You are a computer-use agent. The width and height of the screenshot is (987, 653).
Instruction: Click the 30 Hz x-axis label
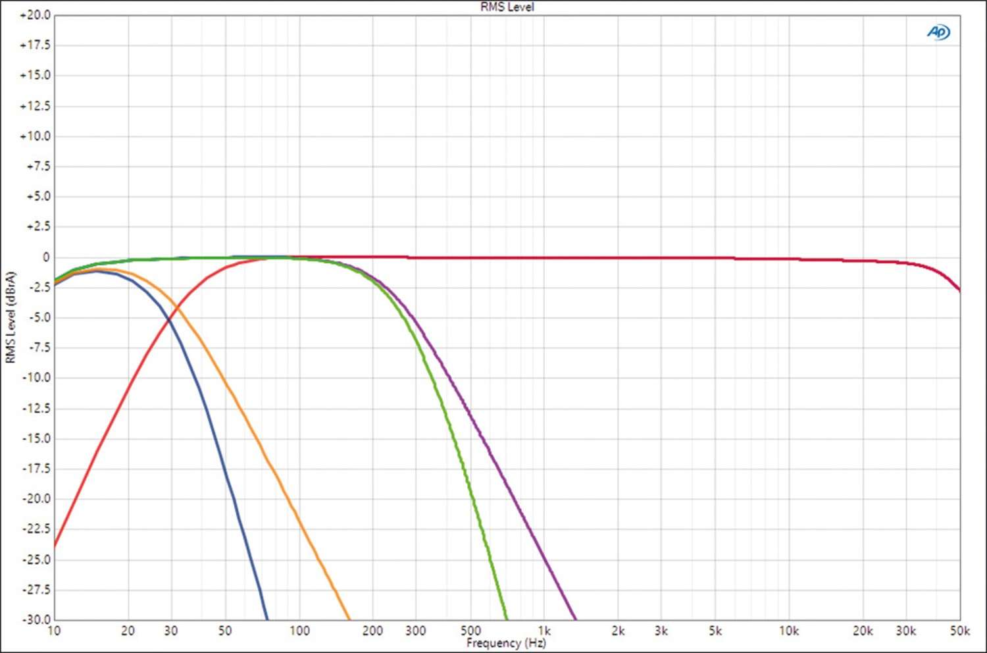tap(171, 631)
